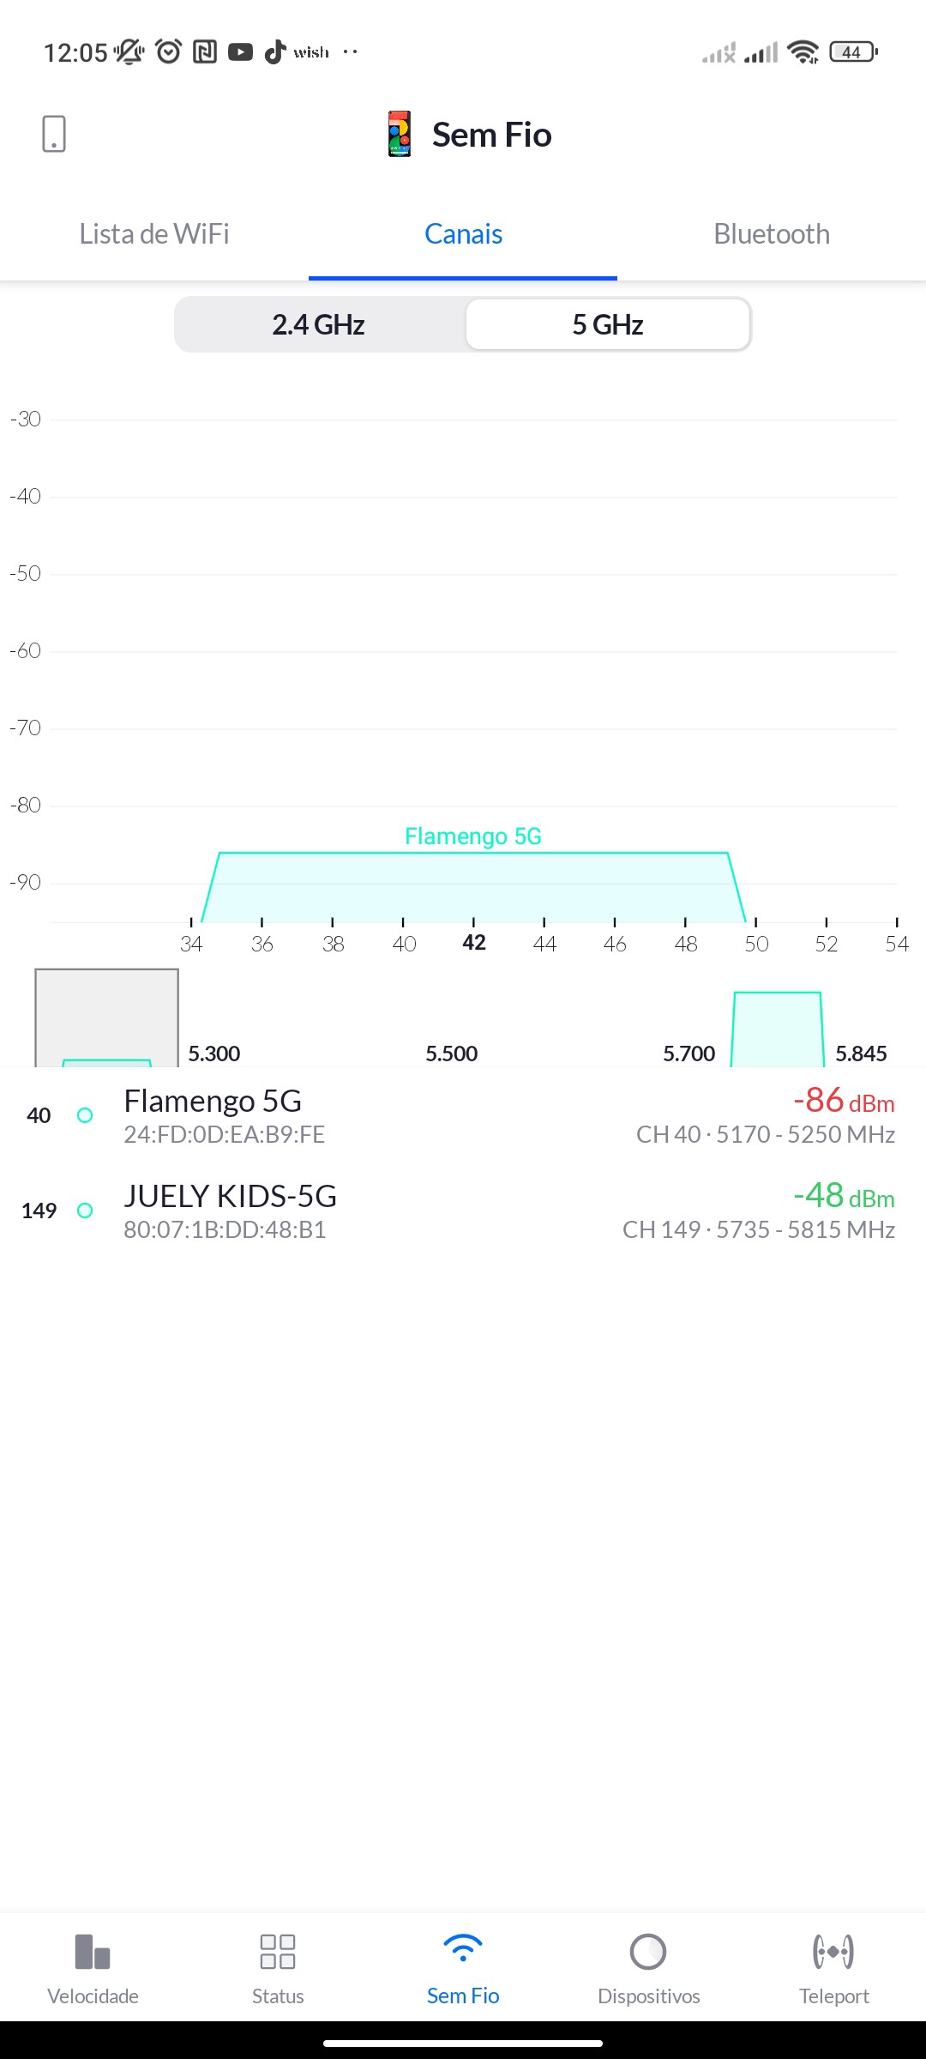The image size is (926, 2059).
Task: Select the 5 GHz band segment
Action: [x=608, y=324]
